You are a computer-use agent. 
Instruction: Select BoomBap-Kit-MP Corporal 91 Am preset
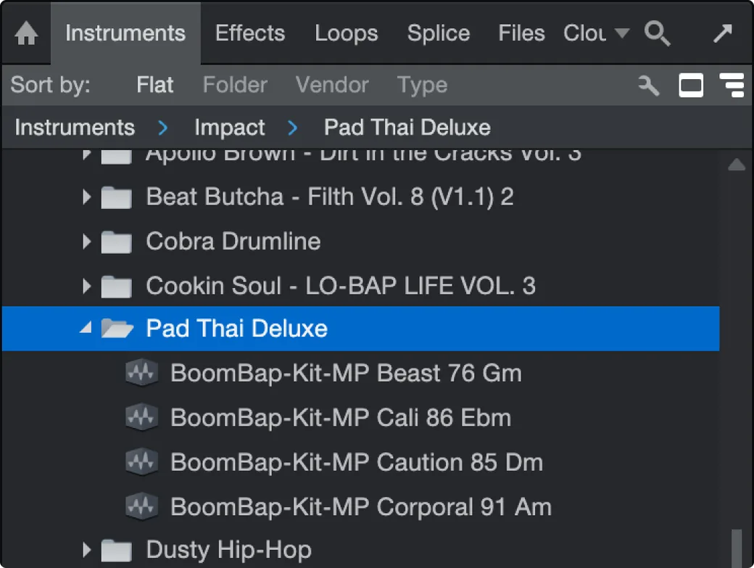pos(360,506)
